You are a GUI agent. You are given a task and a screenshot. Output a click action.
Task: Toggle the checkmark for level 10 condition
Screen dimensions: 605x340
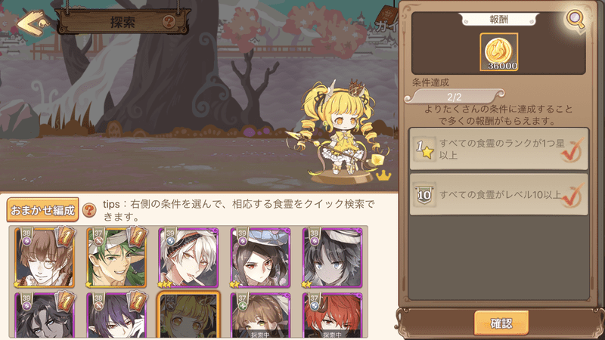(572, 196)
